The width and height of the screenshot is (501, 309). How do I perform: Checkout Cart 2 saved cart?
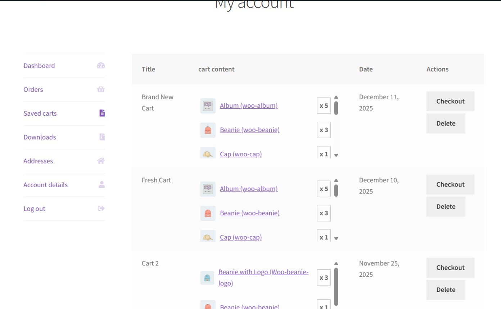pos(450,268)
